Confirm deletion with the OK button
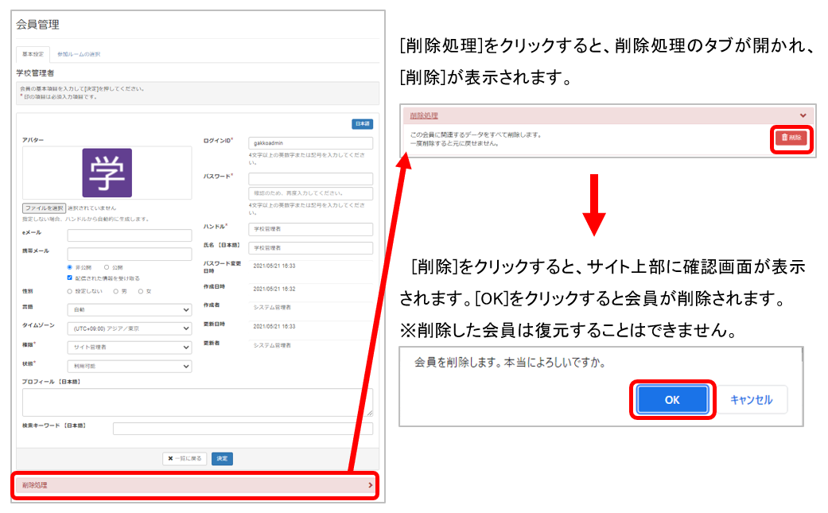 (x=672, y=400)
